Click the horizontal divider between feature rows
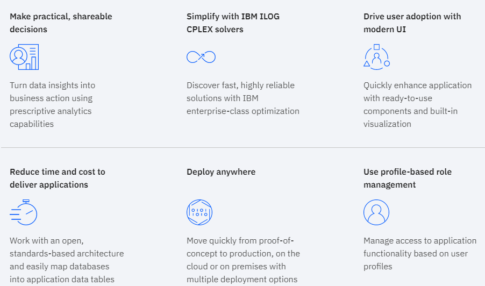This screenshot has width=485, height=286. [x=242, y=147]
